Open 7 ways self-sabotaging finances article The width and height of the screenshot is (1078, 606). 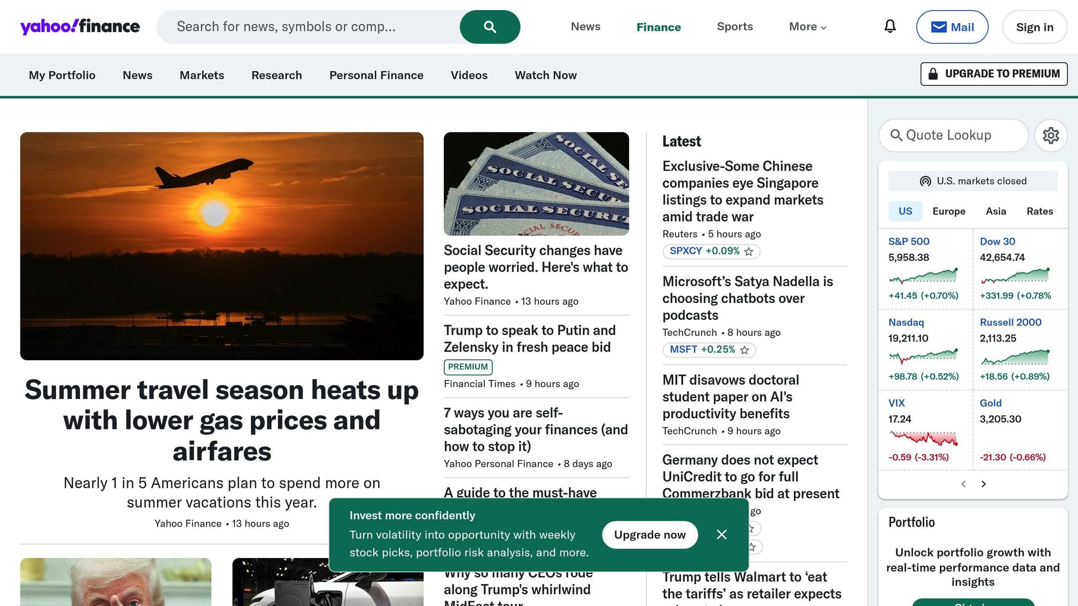pos(536,430)
